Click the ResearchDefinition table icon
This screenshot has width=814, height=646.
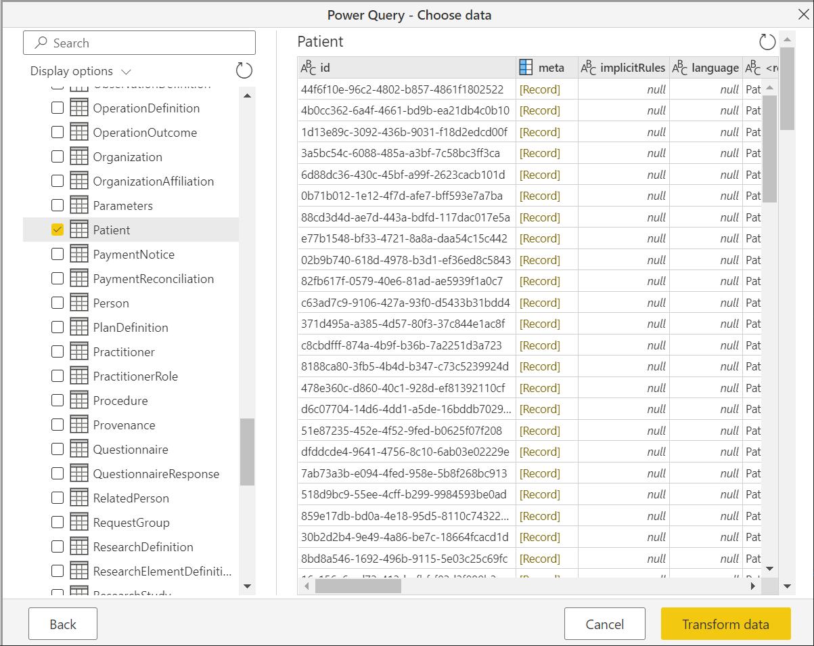click(79, 546)
